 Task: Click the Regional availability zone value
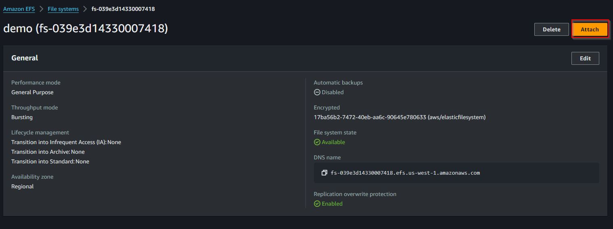[22, 187]
